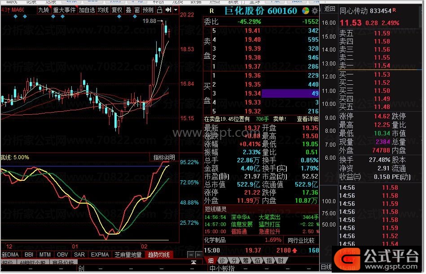Click the 短线精灵 panel header

coord(215,209)
